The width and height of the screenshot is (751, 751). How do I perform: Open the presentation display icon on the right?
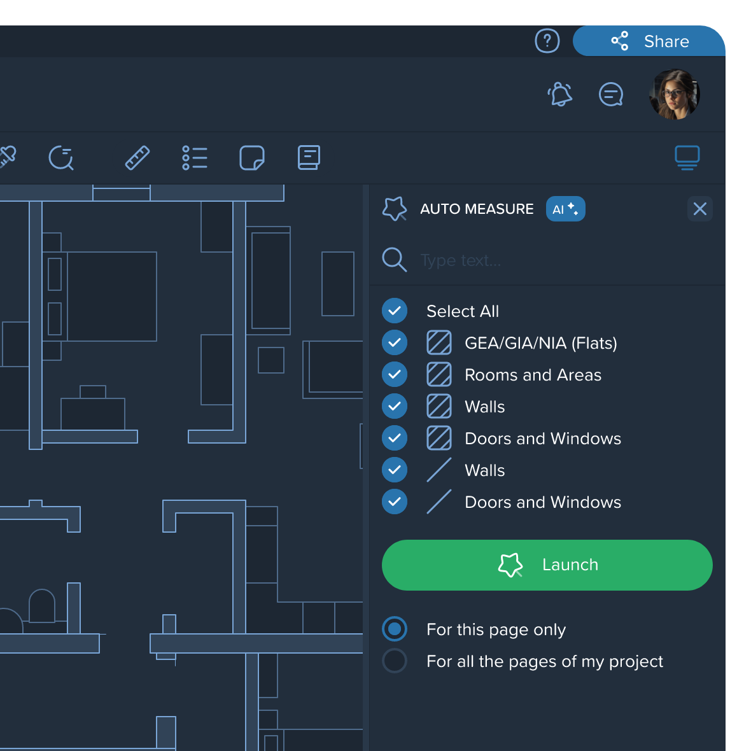pos(687,158)
